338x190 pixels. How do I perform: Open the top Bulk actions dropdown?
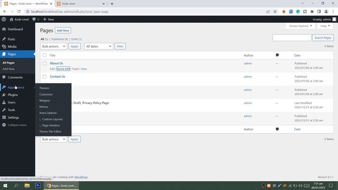(x=53, y=46)
